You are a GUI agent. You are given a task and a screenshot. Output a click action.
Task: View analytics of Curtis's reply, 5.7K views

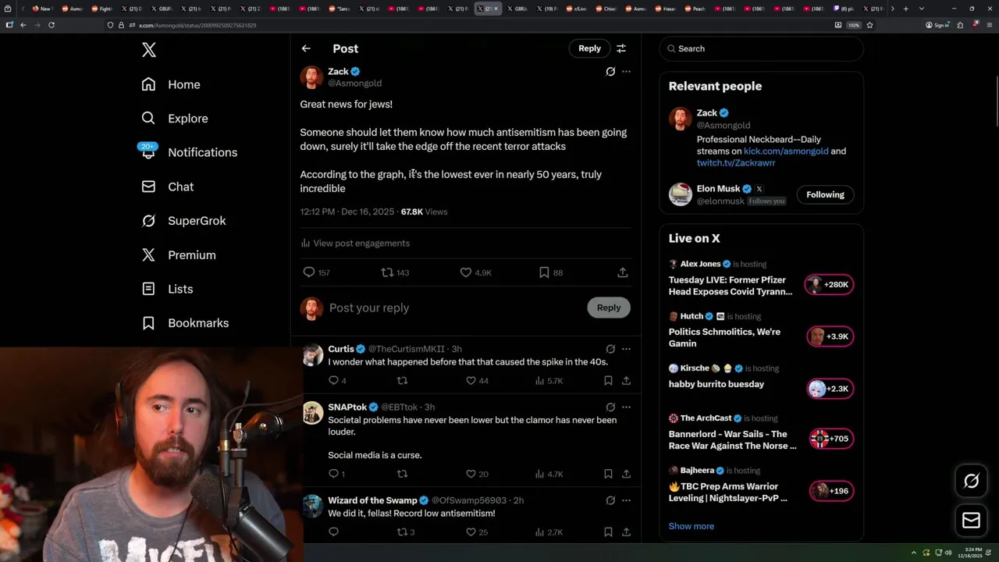click(x=549, y=381)
